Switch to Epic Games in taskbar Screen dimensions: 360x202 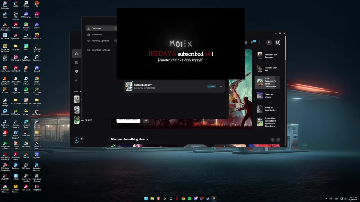click(x=214, y=199)
